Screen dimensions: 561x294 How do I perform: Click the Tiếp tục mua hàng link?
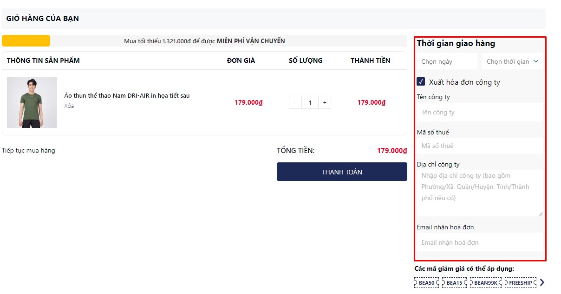tap(28, 150)
